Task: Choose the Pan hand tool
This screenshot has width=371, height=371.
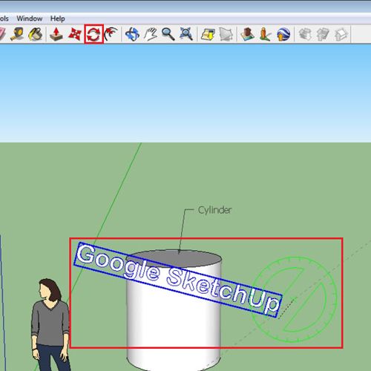Action: [151, 34]
